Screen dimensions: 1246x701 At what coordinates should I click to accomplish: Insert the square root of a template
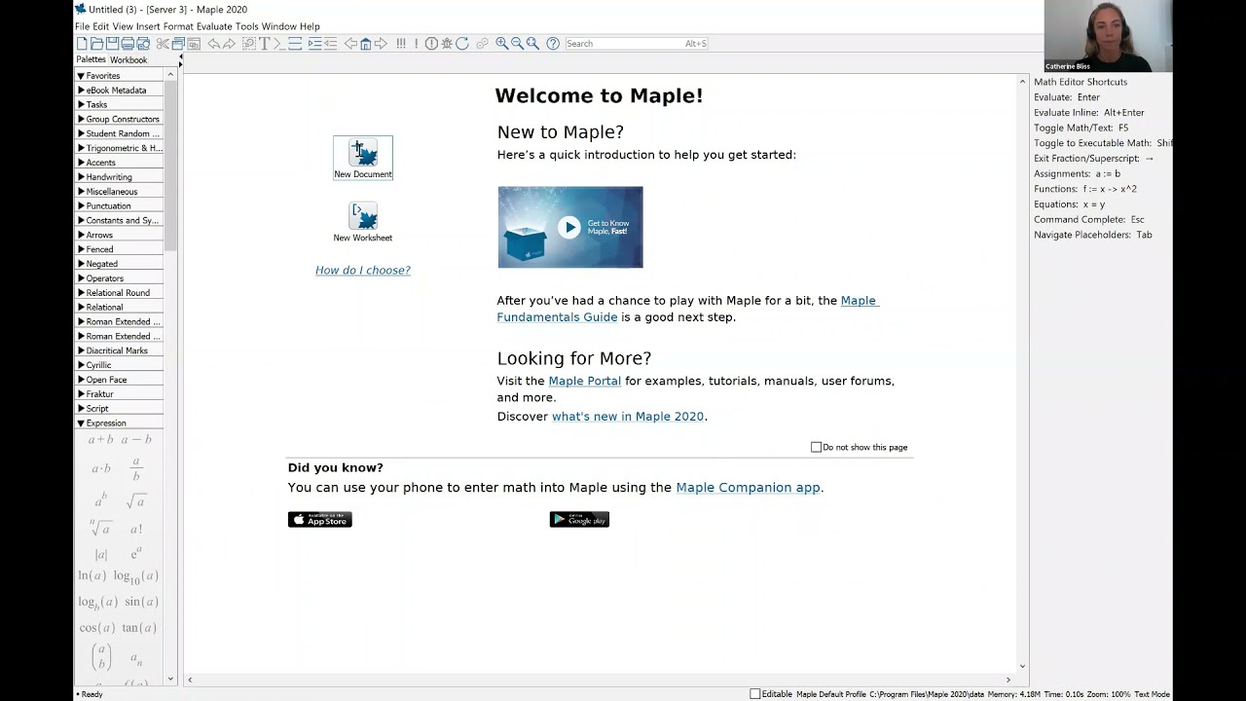tap(136, 500)
